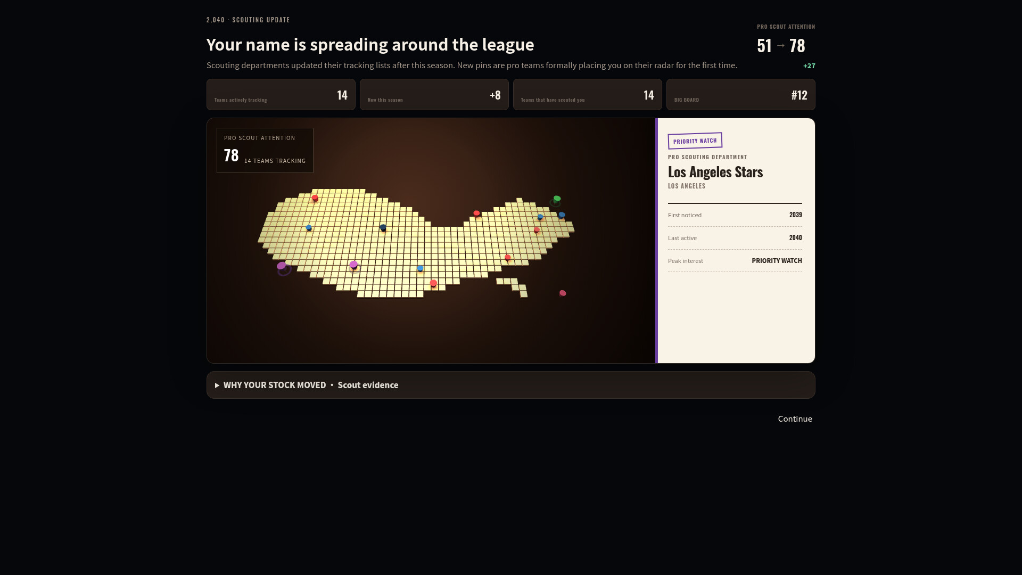Click the 51 to 78 attention score
This screenshot has height=575, width=1022.
coord(781,46)
